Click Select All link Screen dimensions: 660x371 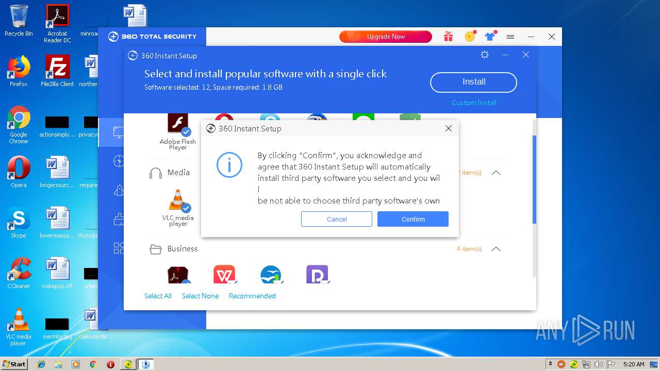click(x=158, y=296)
